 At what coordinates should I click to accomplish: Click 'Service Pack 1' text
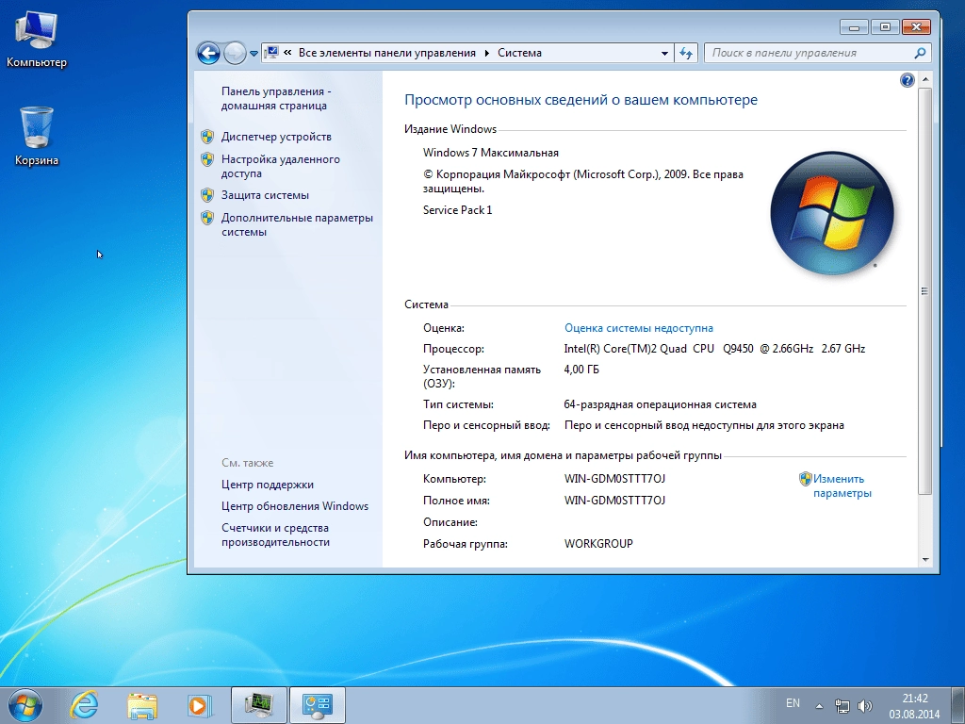(458, 210)
